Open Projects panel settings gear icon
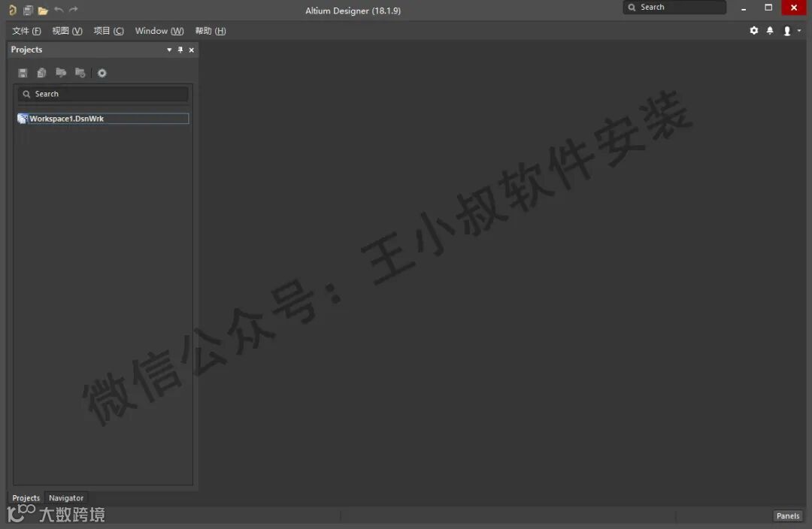This screenshot has width=812, height=529. (102, 73)
